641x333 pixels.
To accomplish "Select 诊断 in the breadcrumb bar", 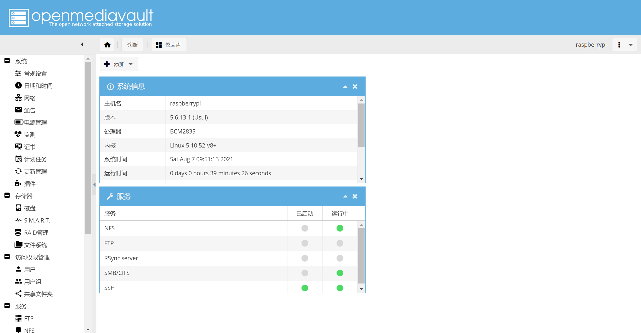I will coord(132,45).
